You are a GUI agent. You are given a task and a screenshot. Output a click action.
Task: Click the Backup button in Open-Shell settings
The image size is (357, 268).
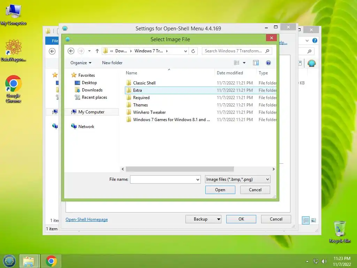pos(200,219)
